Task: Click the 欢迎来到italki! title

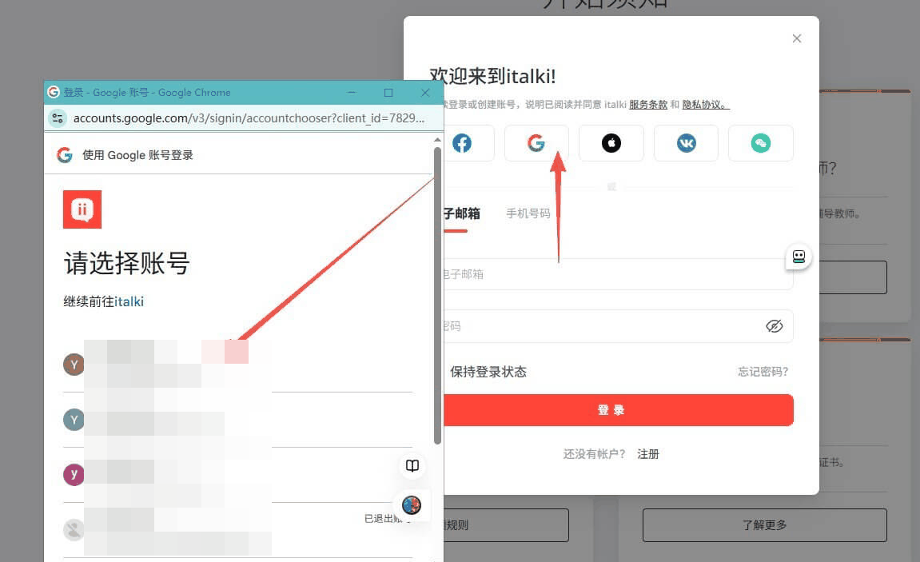Action: click(x=493, y=76)
